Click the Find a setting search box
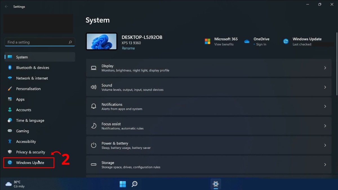 click(39, 42)
